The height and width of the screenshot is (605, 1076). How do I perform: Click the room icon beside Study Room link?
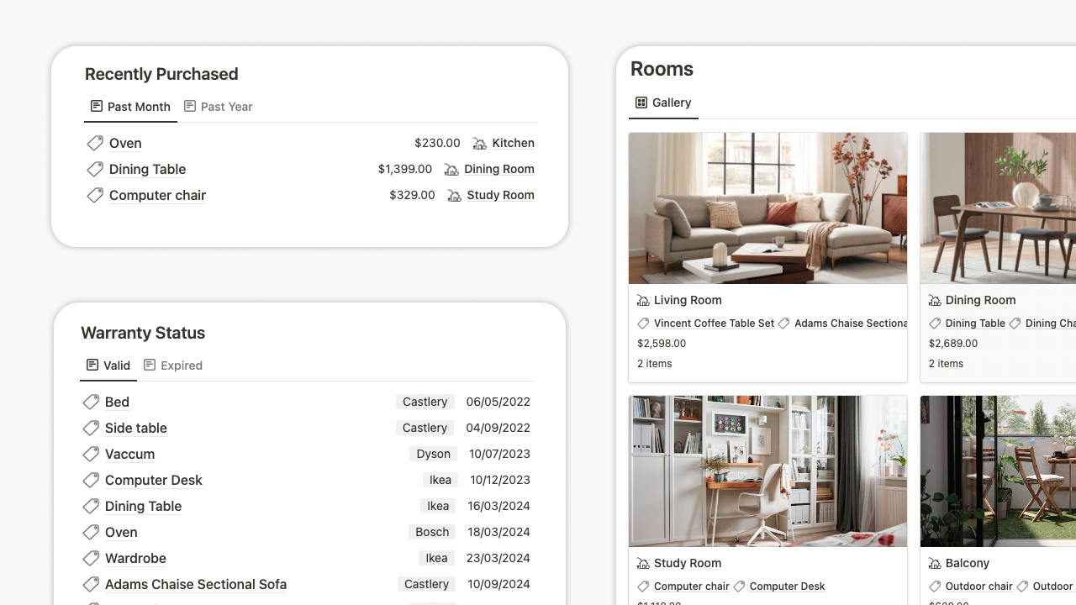click(454, 195)
